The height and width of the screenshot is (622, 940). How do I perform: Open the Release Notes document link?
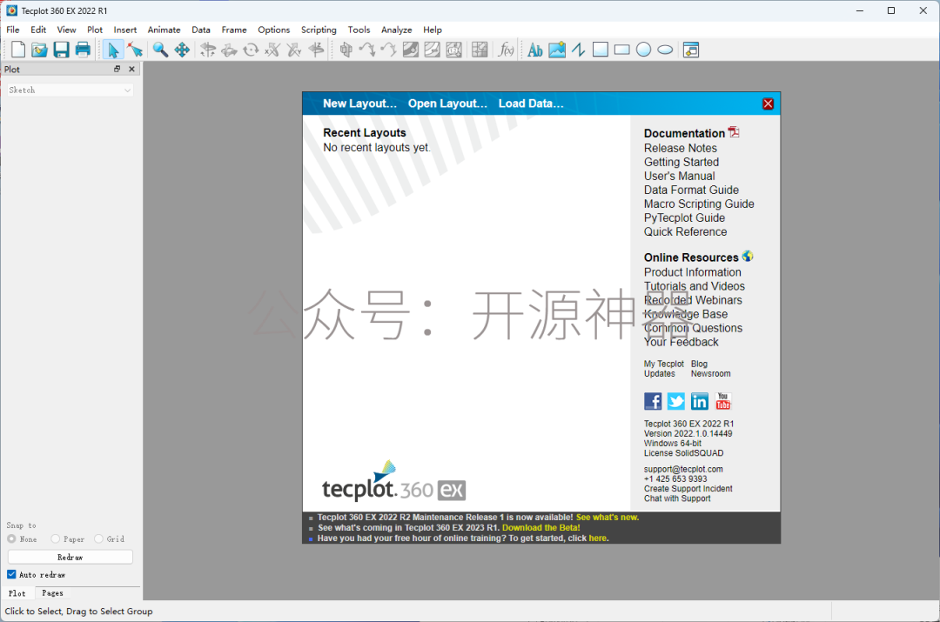click(x=681, y=148)
